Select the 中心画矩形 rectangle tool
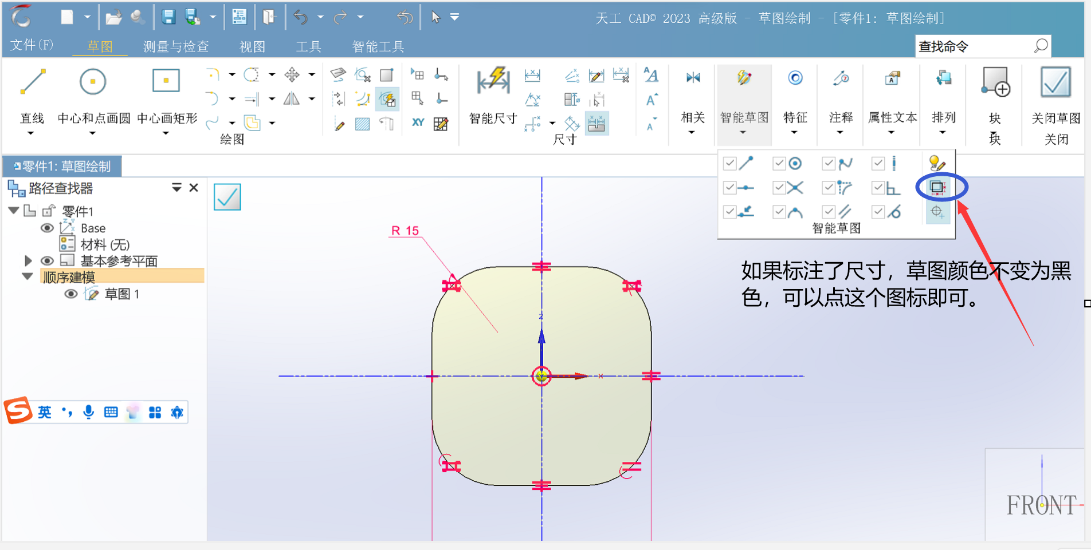Viewport: 1091px width, 550px height. click(x=166, y=81)
